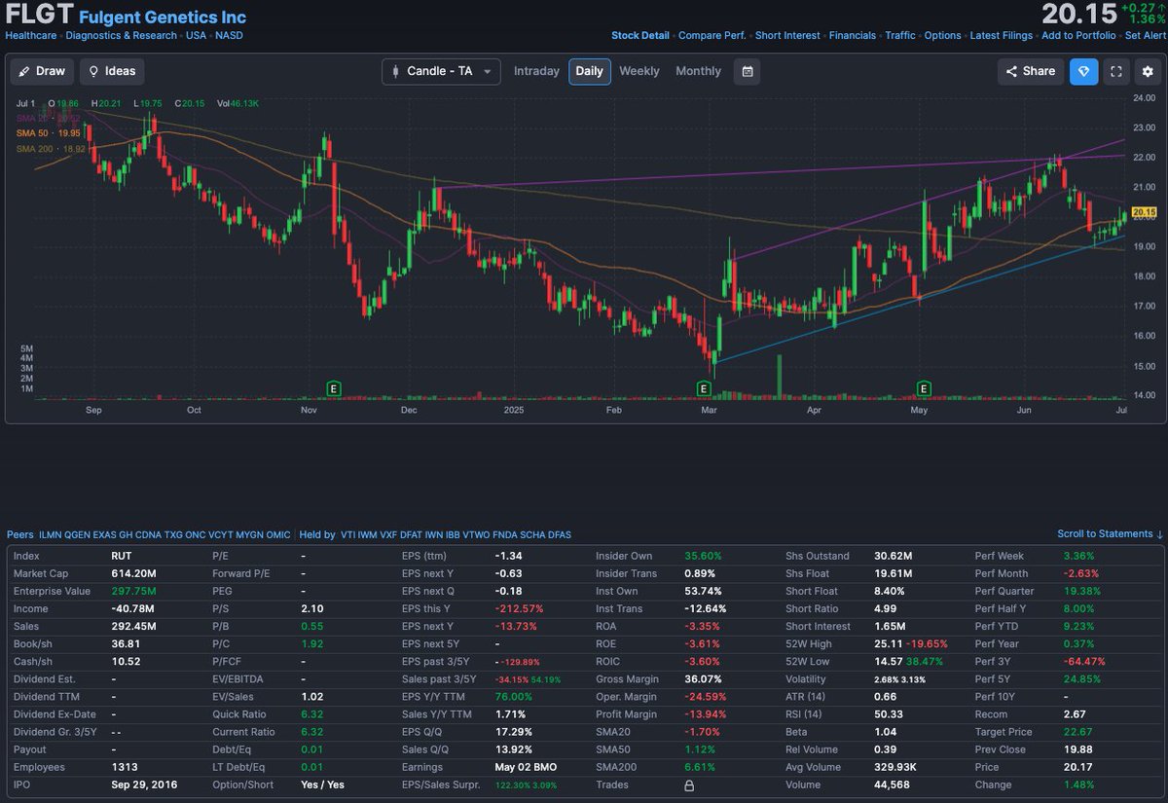Select the Daily timeframe
The height and width of the screenshot is (803, 1168).
[590, 71]
